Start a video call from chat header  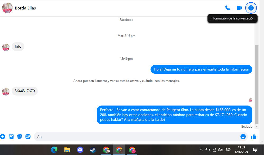pos(239,8)
